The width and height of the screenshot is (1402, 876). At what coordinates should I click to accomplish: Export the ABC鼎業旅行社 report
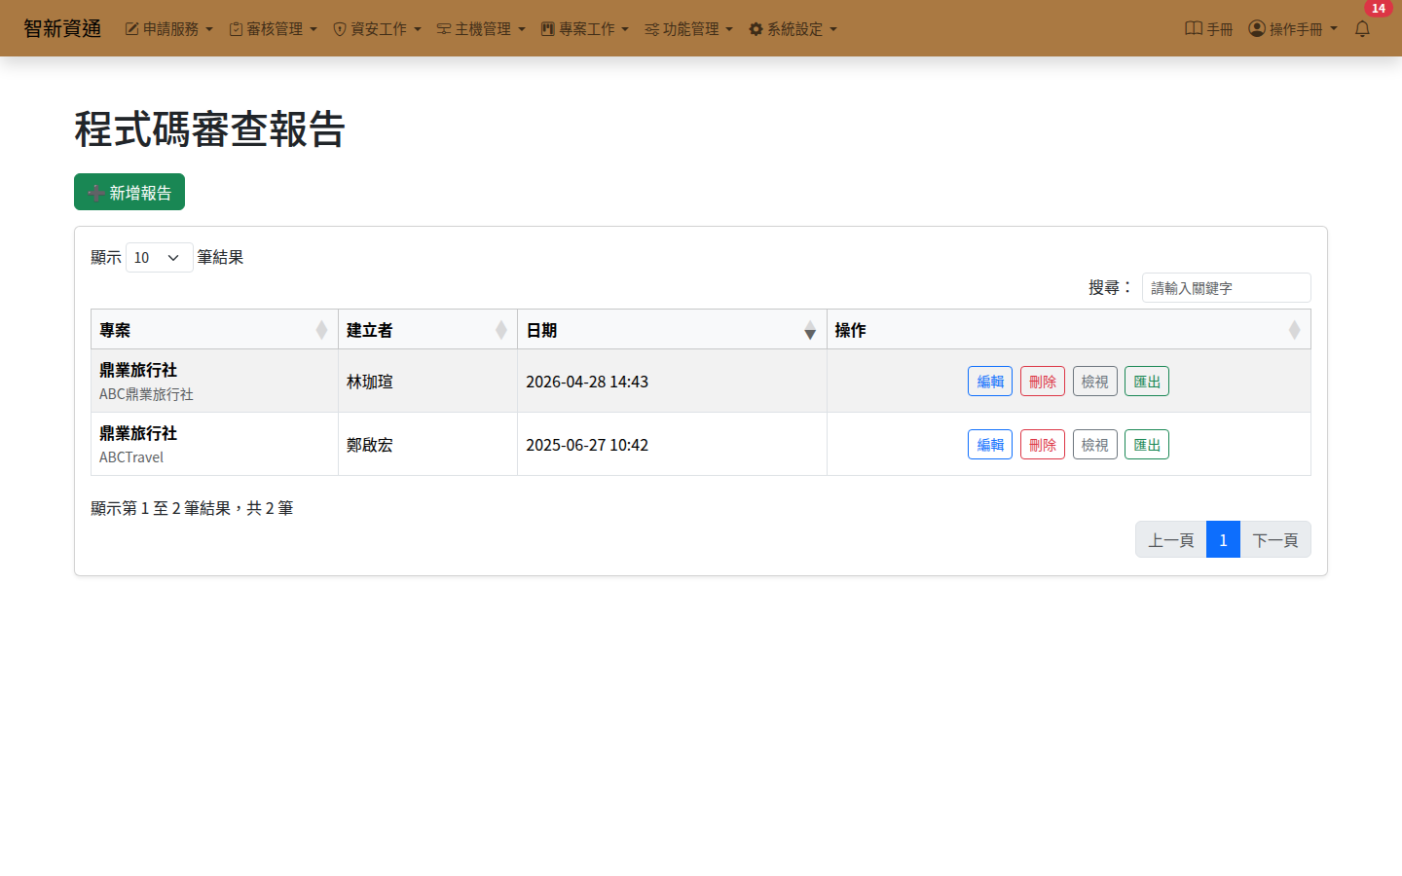[1147, 382]
